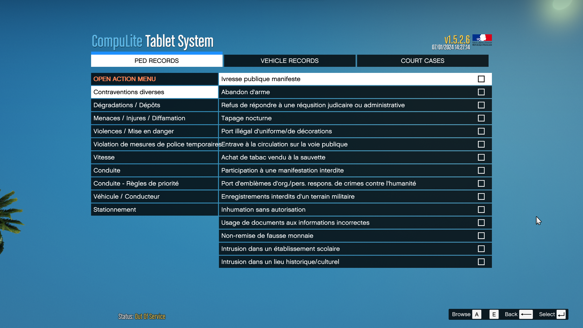Toggle the Non-remise de fausse monnaie checkbox

click(x=481, y=236)
